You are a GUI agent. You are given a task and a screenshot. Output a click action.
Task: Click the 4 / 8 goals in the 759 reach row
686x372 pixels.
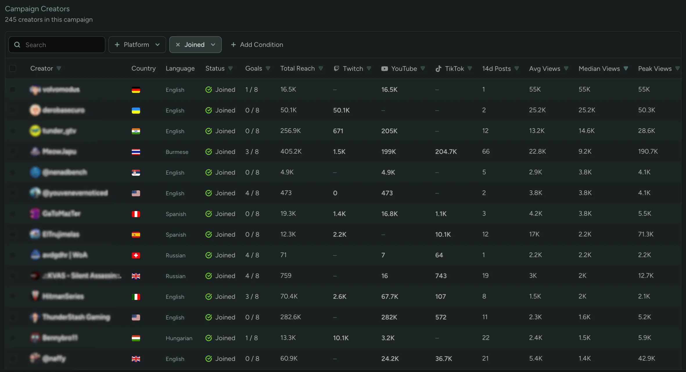252,276
